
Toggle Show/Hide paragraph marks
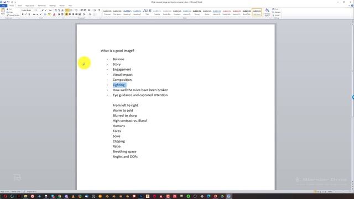(x=99, y=10)
